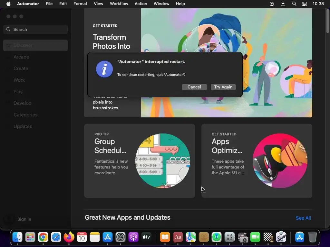This screenshot has width=330, height=247.
Task: Click the user account menu bar icon
Action: click(272, 4)
